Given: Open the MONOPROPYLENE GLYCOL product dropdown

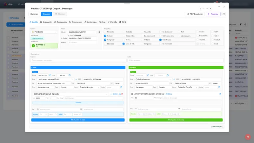Looking at the screenshot, I should pos(70,94).
